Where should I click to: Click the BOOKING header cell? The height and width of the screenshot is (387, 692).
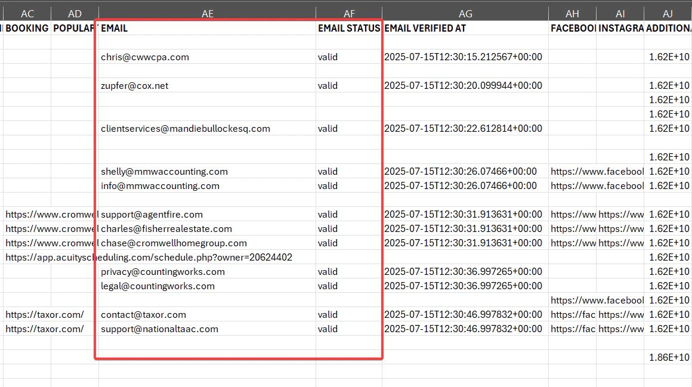point(27,28)
